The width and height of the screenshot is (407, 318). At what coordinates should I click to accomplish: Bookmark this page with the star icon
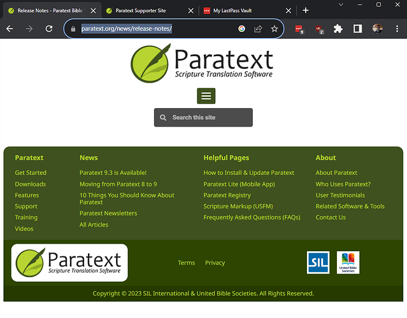click(x=275, y=29)
